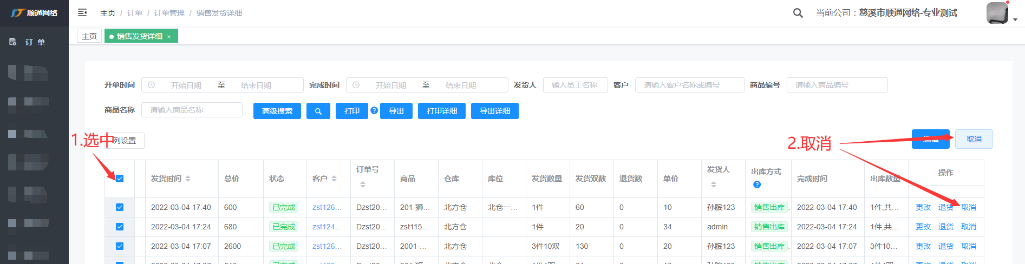
Task: Close the 销售发货详细 tab
Action: [x=169, y=37]
